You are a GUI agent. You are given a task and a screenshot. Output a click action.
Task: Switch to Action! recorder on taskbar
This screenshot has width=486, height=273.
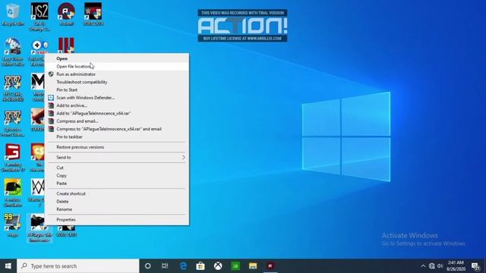tap(270, 266)
